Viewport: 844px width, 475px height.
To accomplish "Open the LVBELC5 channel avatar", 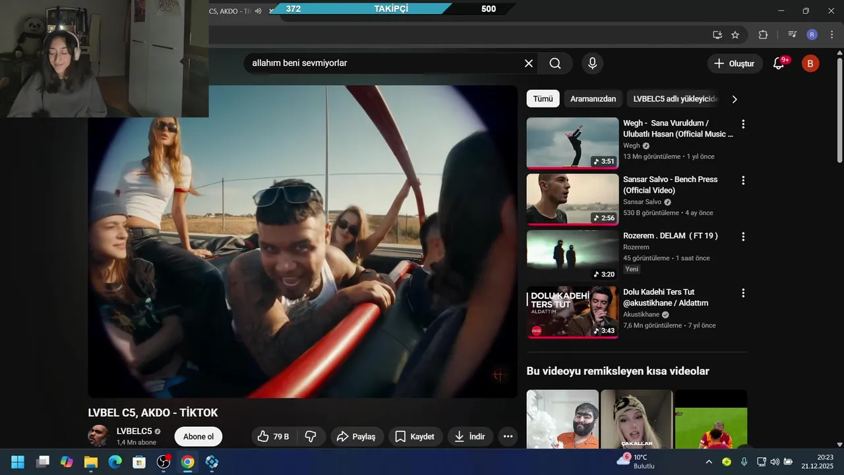I will click(x=99, y=436).
